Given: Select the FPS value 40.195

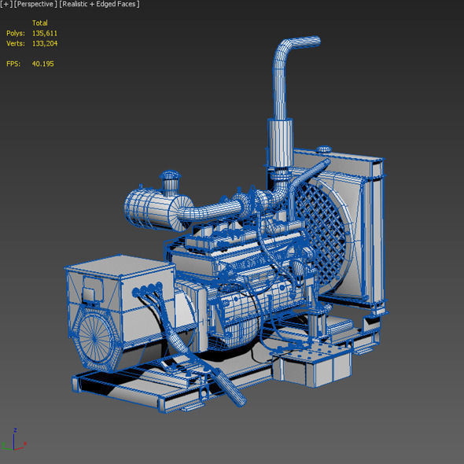Looking at the screenshot, I should click(43, 64).
